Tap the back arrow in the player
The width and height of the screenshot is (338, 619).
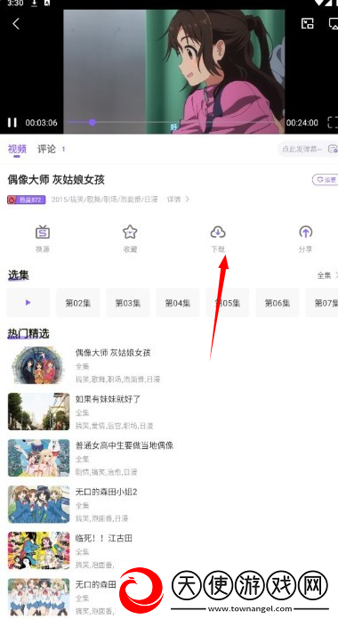[16, 24]
